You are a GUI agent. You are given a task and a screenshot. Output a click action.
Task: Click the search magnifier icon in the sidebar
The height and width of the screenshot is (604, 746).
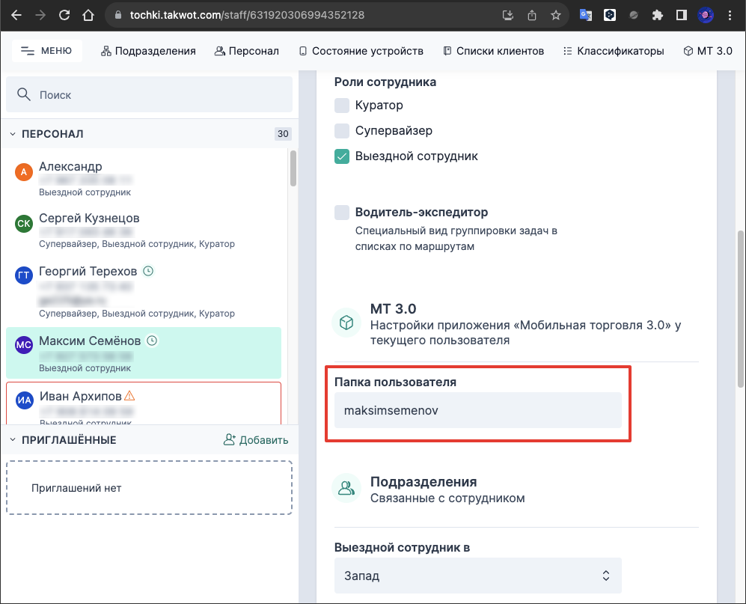(x=25, y=94)
